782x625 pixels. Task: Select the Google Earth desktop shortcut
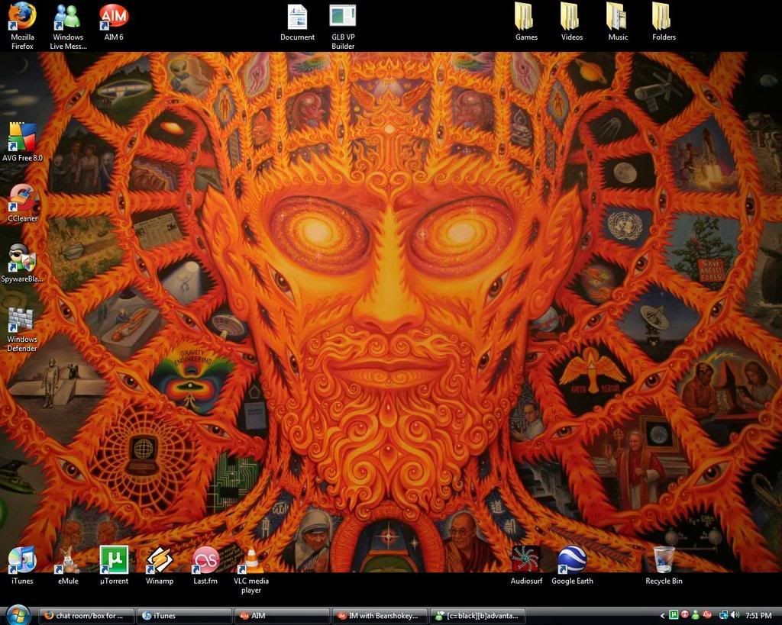[572, 565]
